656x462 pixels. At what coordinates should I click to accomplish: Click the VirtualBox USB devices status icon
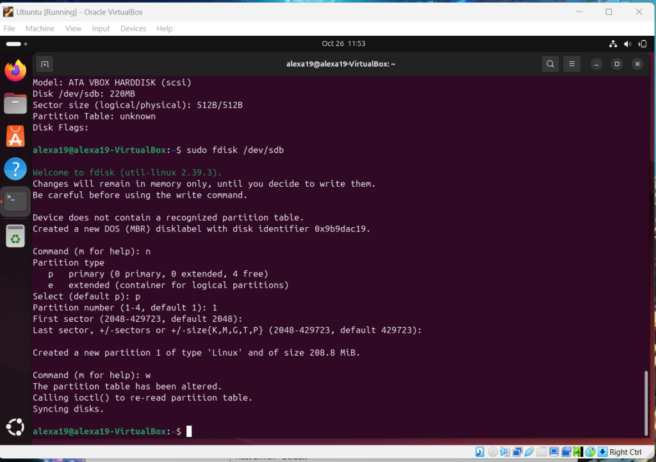click(530, 452)
